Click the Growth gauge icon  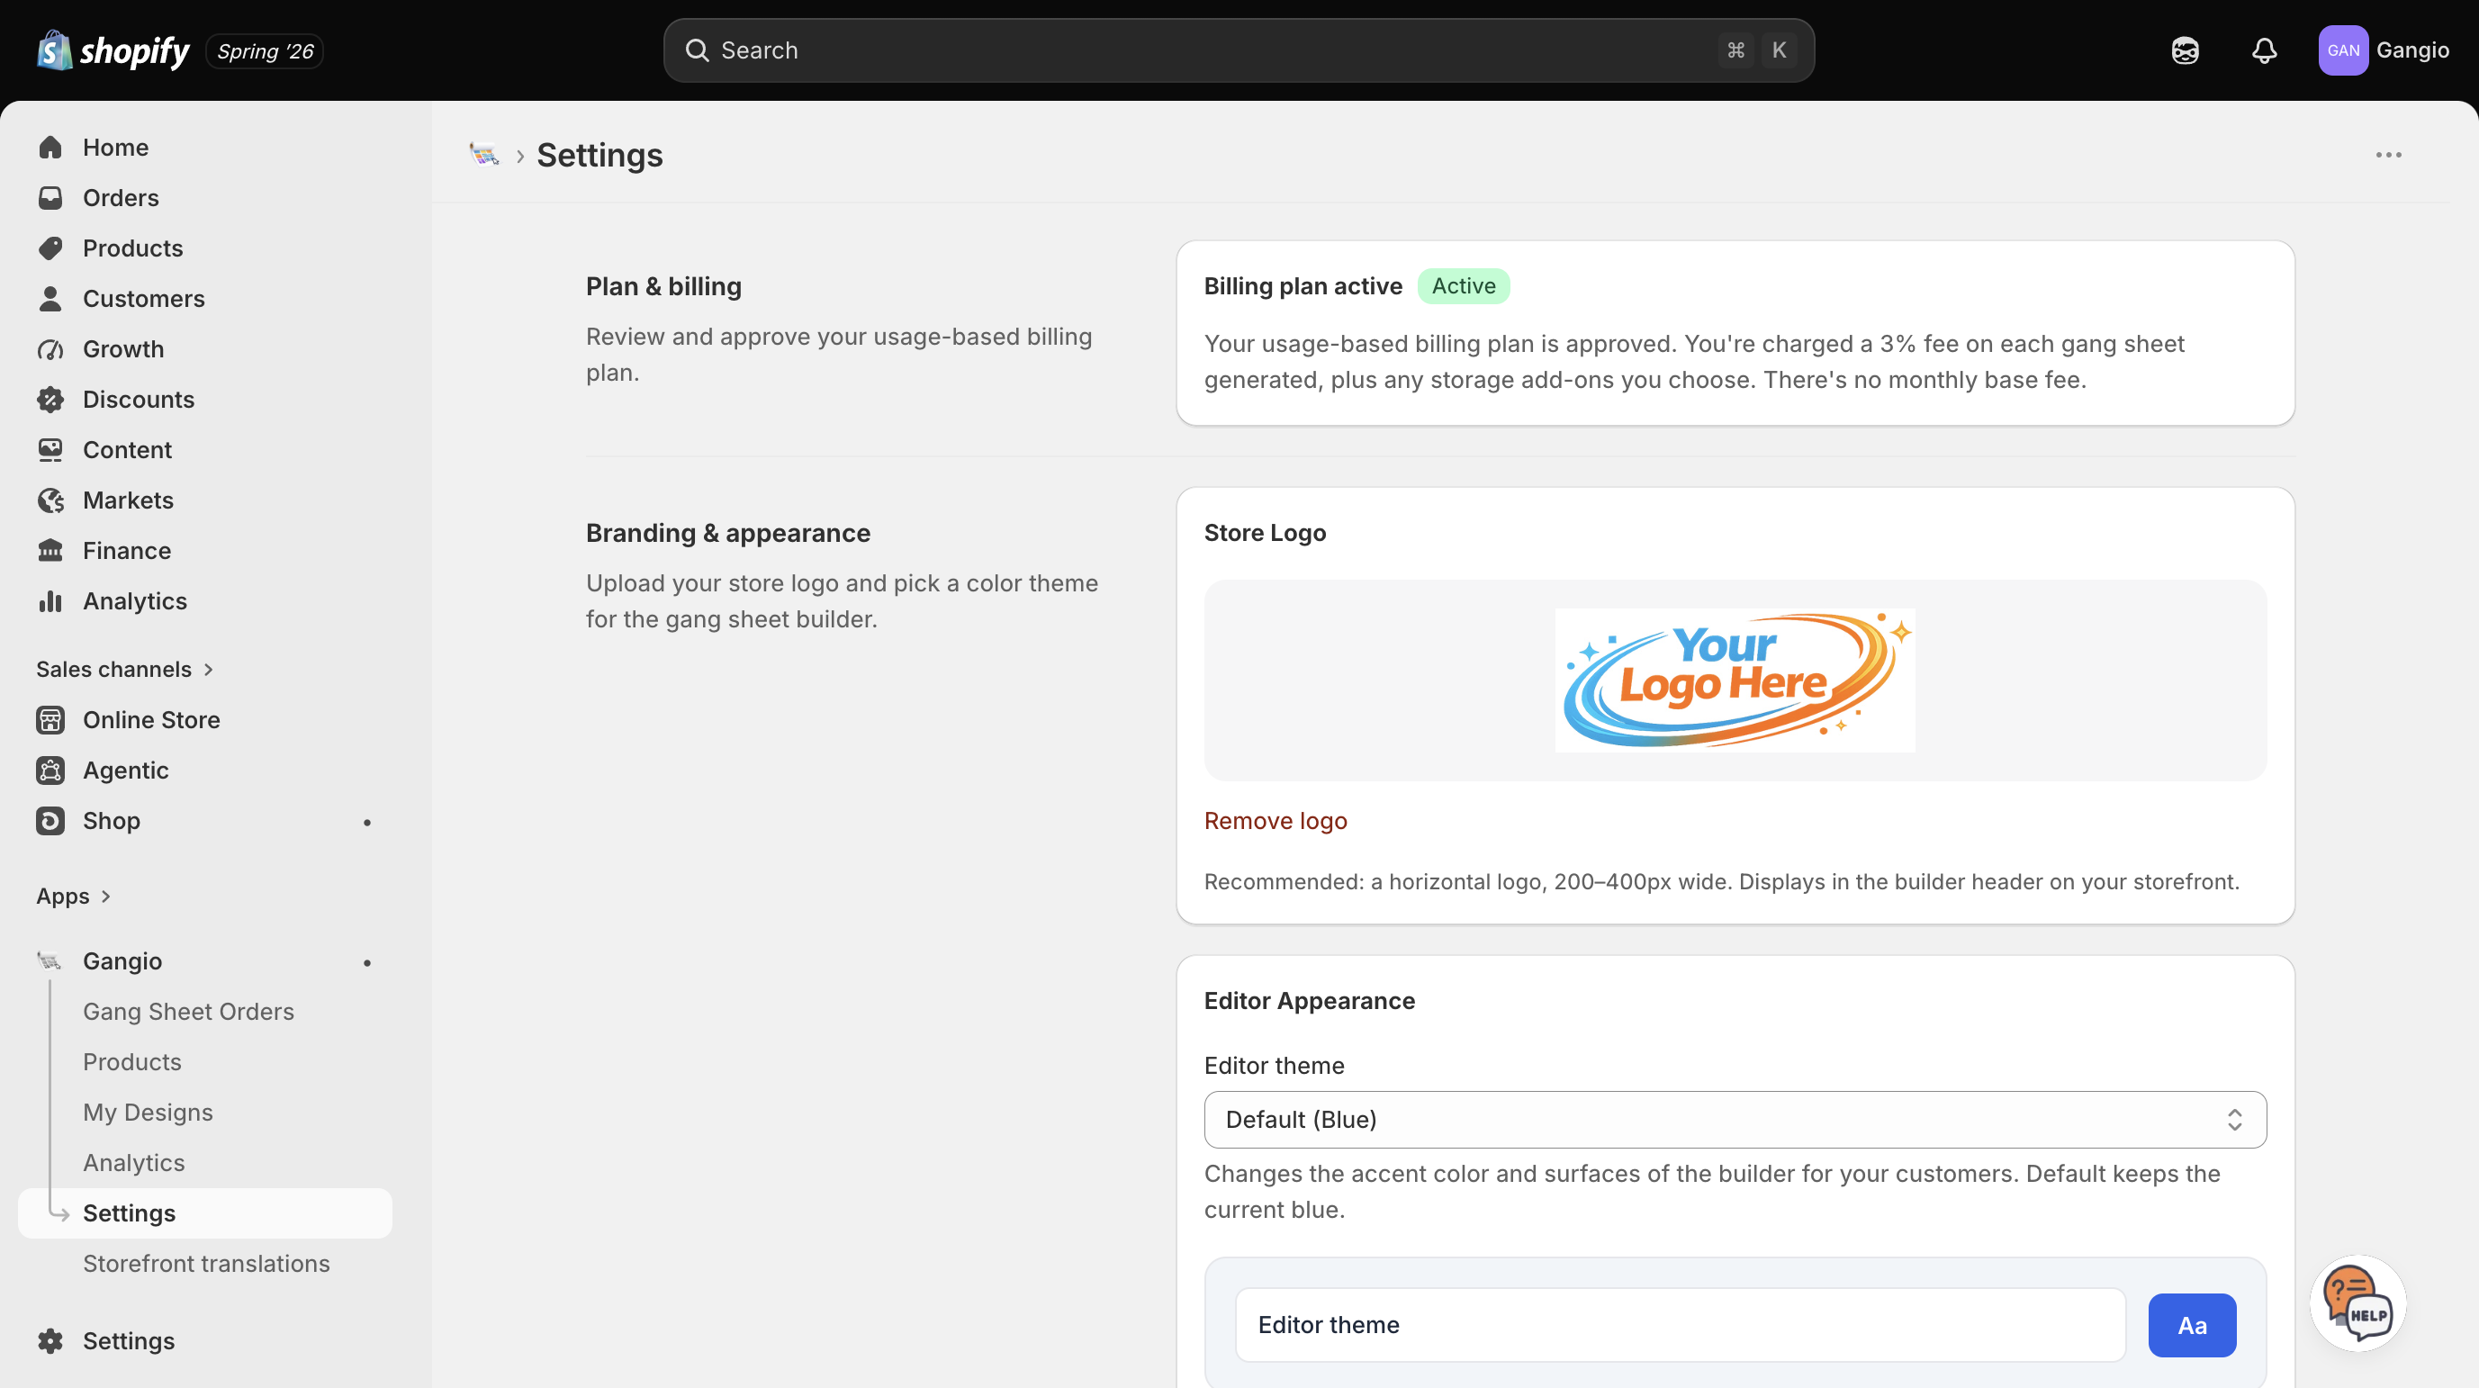pyautogui.click(x=50, y=349)
